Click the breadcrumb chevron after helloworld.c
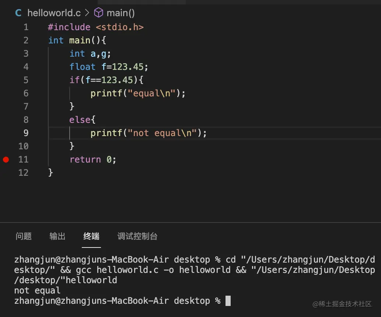The width and height of the screenshot is (381, 317). pos(87,13)
